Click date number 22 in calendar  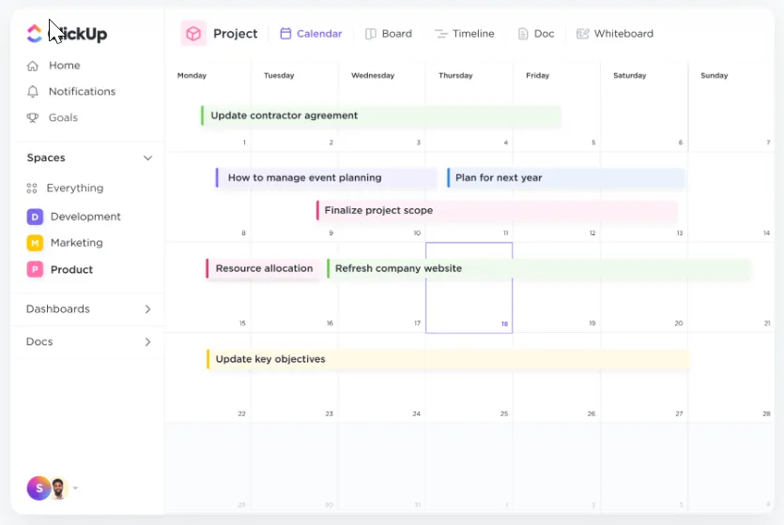coord(242,413)
